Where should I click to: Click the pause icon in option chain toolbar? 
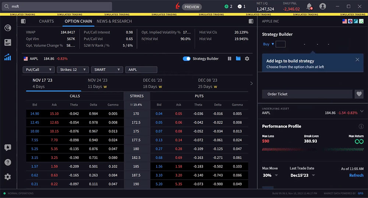(x=230, y=59)
